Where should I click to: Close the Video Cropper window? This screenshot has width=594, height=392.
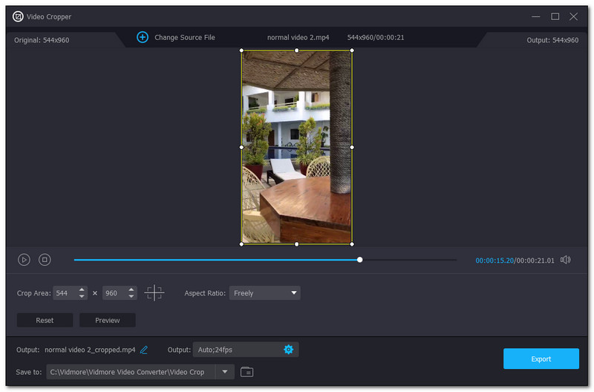(x=573, y=16)
